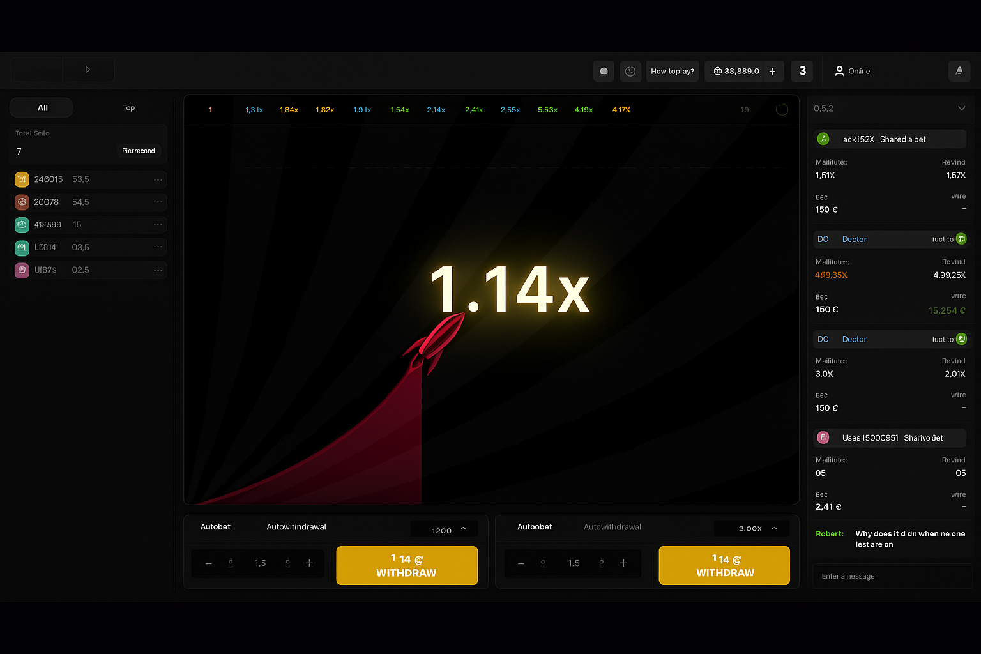981x654 pixels.
Task: Click Robert's chat message
Action: [x=891, y=539]
